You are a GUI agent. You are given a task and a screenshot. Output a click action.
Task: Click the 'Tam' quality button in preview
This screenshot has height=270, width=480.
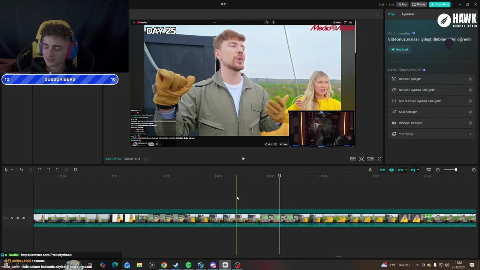pyautogui.click(x=353, y=159)
